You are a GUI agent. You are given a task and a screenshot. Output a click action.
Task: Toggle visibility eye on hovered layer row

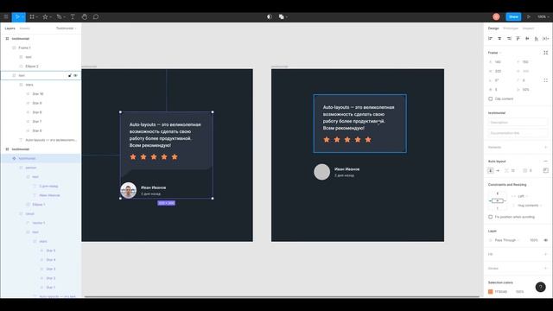click(x=75, y=75)
